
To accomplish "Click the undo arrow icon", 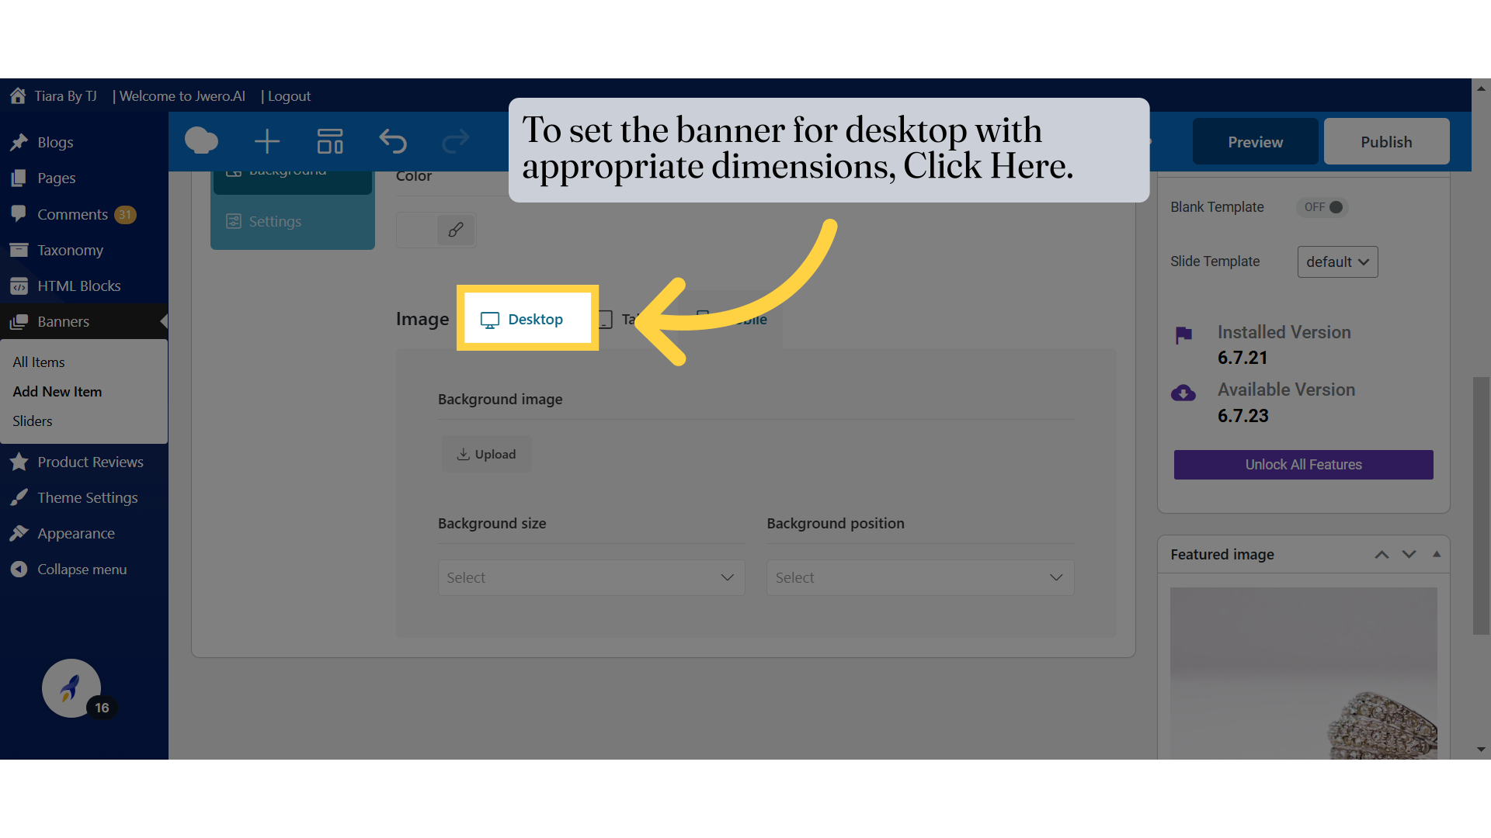I will pyautogui.click(x=392, y=141).
